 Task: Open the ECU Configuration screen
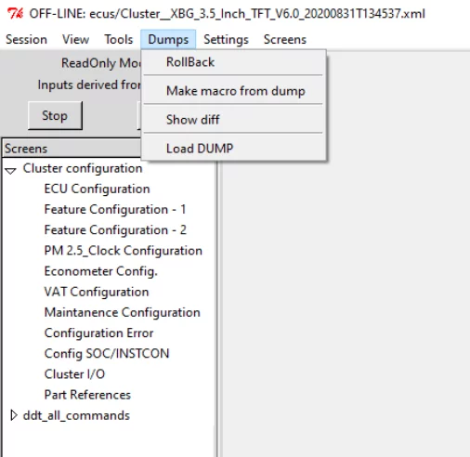(x=97, y=189)
